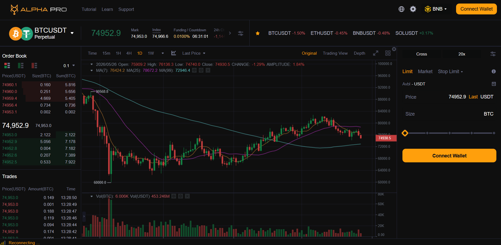Click the order size slider diamond handle

(x=405, y=133)
